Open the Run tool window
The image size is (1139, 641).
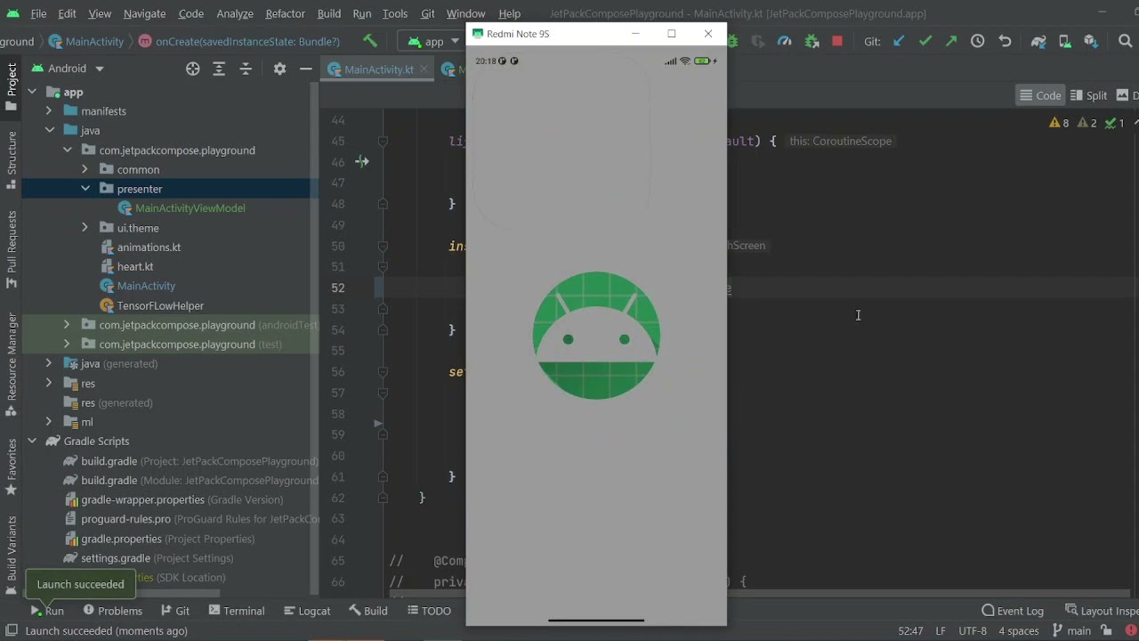[x=47, y=611]
